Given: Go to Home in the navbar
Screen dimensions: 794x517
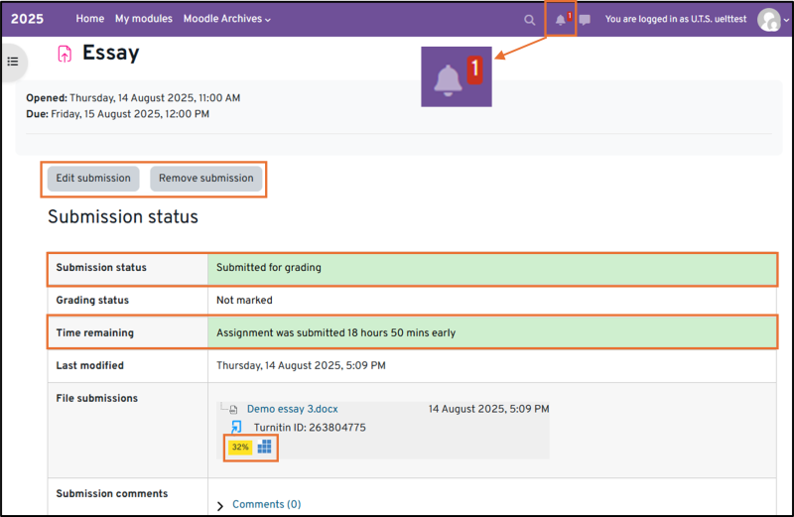Looking at the screenshot, I should click(x=89, y=19).
